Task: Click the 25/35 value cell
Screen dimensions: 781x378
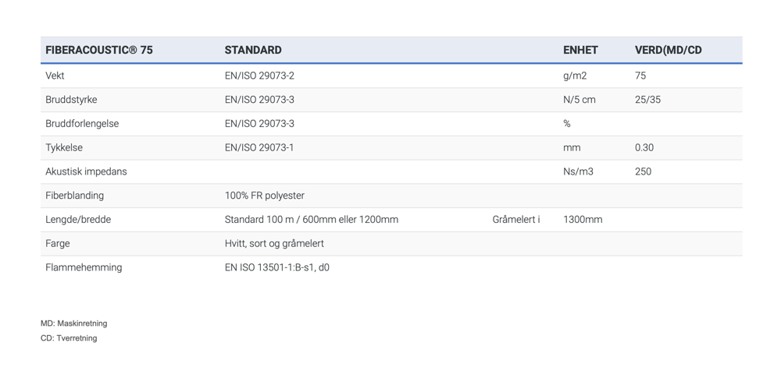Action: (x=647, y=100)
